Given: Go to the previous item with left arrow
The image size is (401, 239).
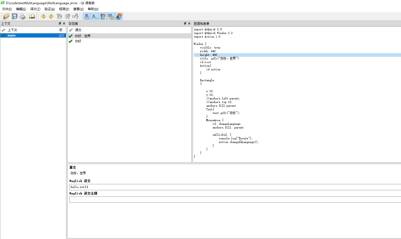Looking at the screenshot, I should pyautogui.click(x=43, y=16).
